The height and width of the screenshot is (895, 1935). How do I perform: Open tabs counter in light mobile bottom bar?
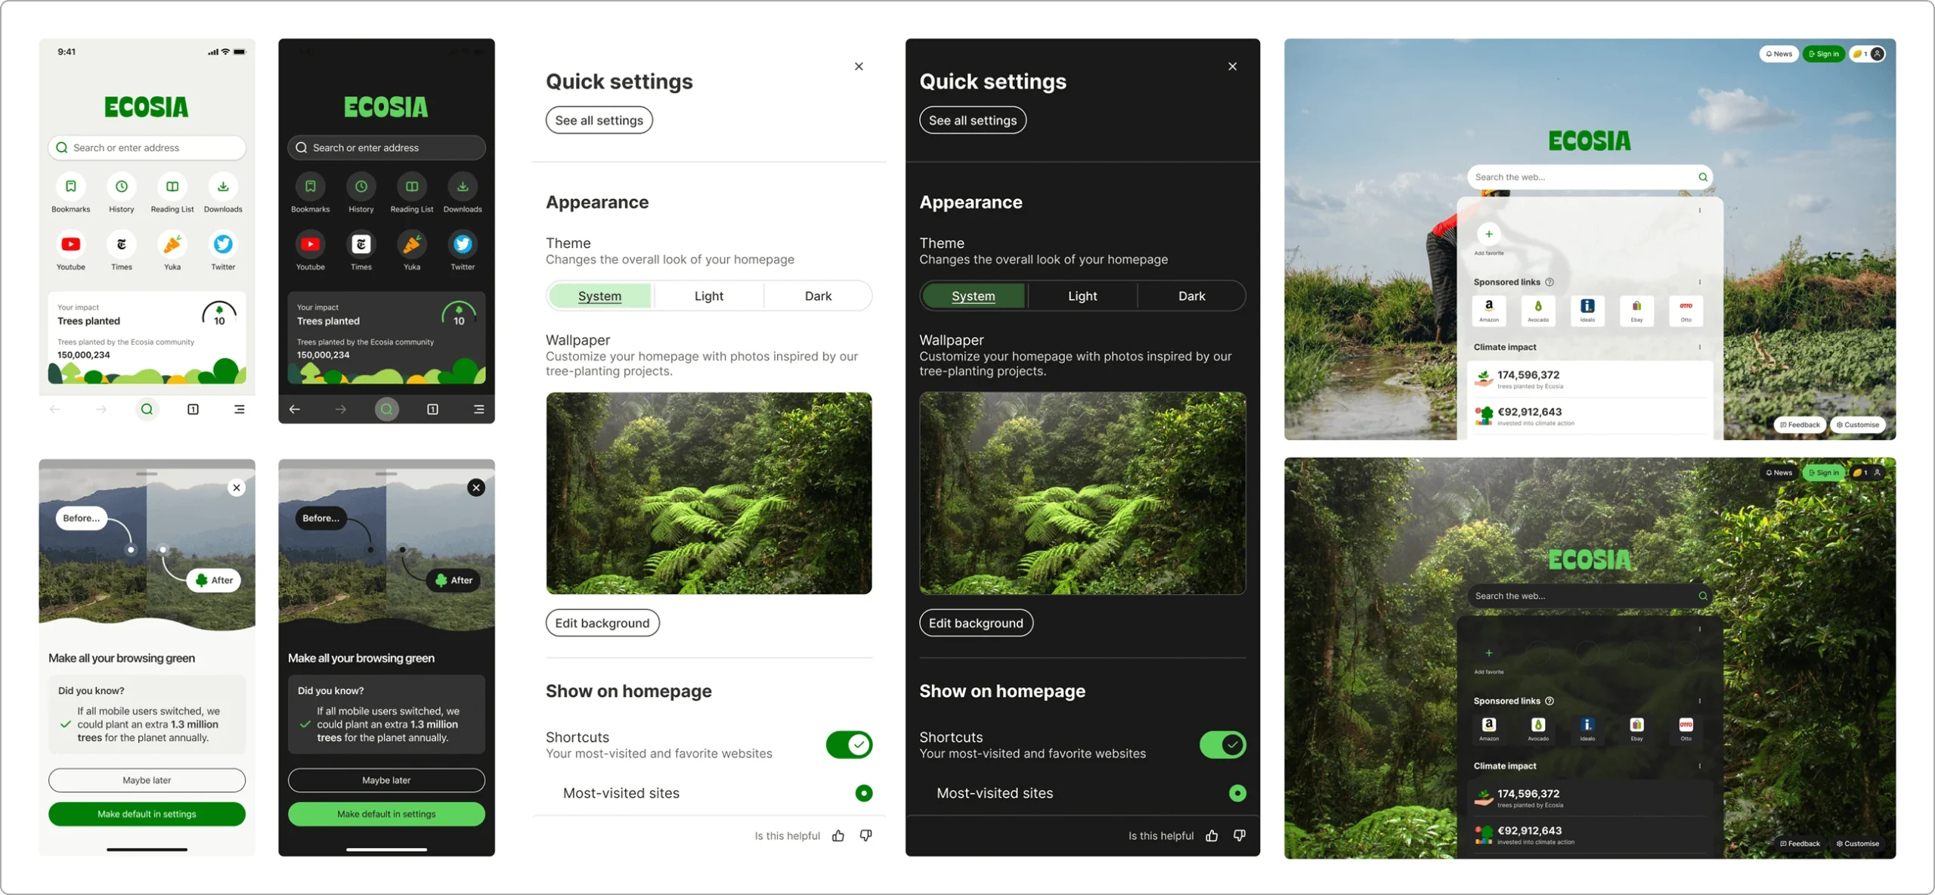pos(193,409)
